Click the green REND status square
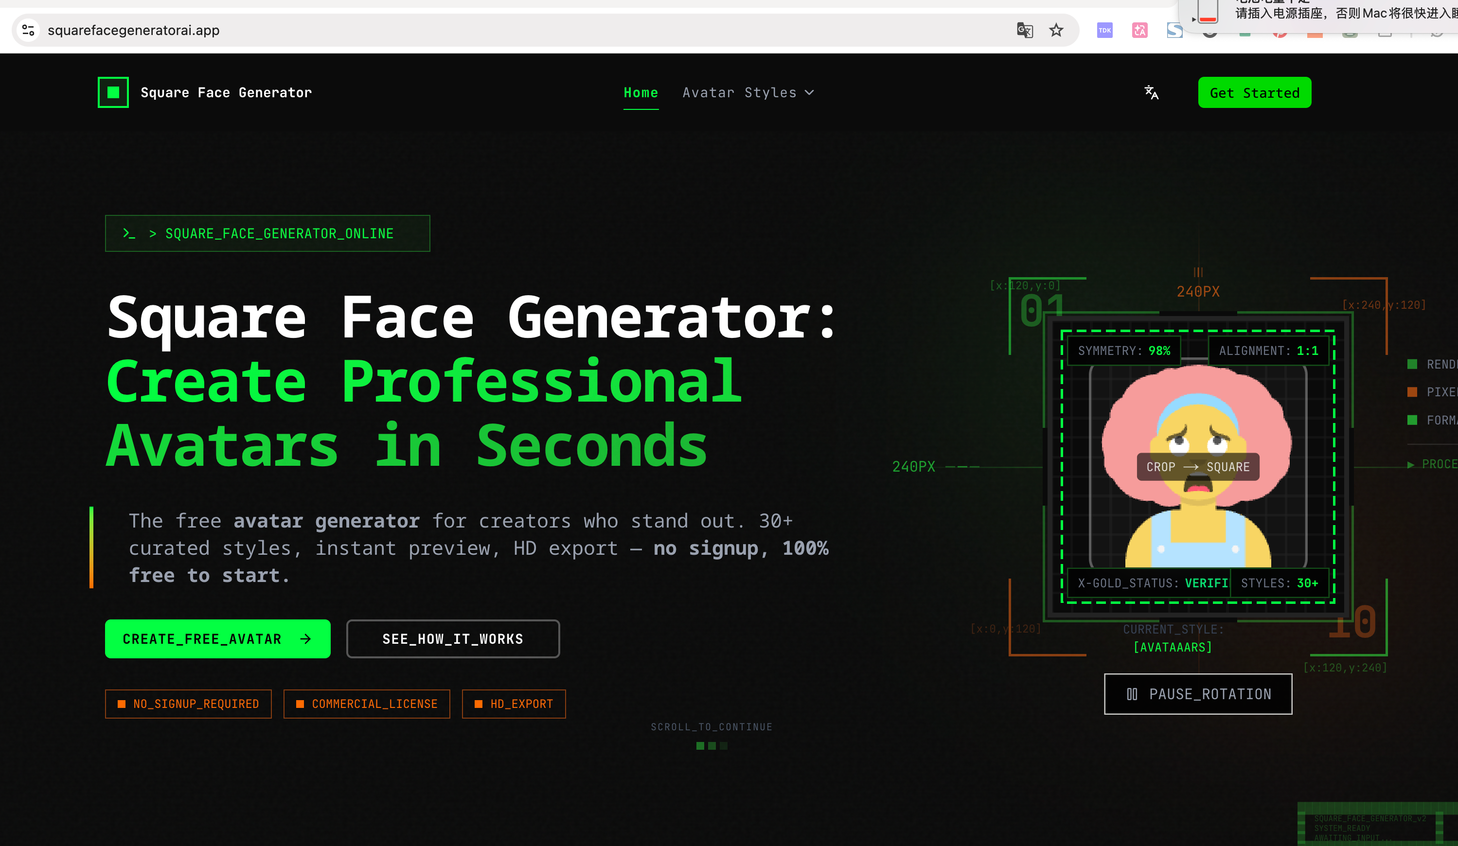Screen dimensions: 1458x846 [1412, 364]
